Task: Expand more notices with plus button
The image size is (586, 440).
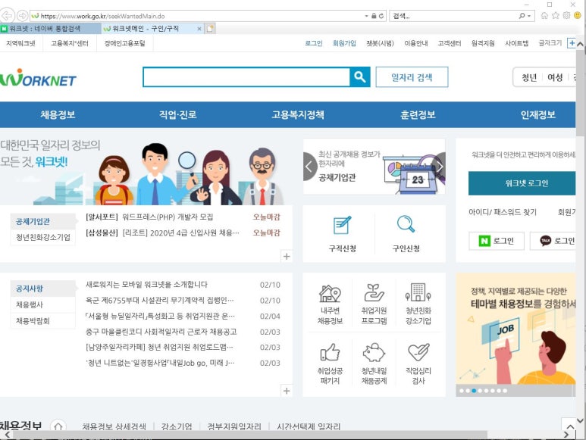Action: (287, 391)
